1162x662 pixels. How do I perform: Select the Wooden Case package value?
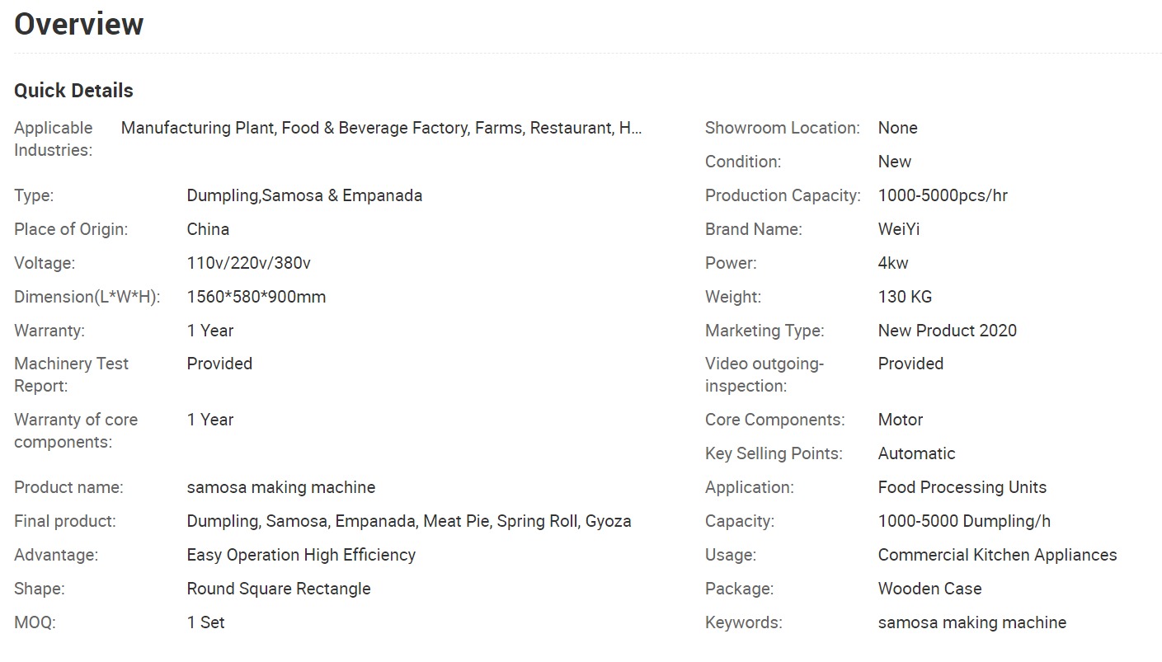coord(929,589)
